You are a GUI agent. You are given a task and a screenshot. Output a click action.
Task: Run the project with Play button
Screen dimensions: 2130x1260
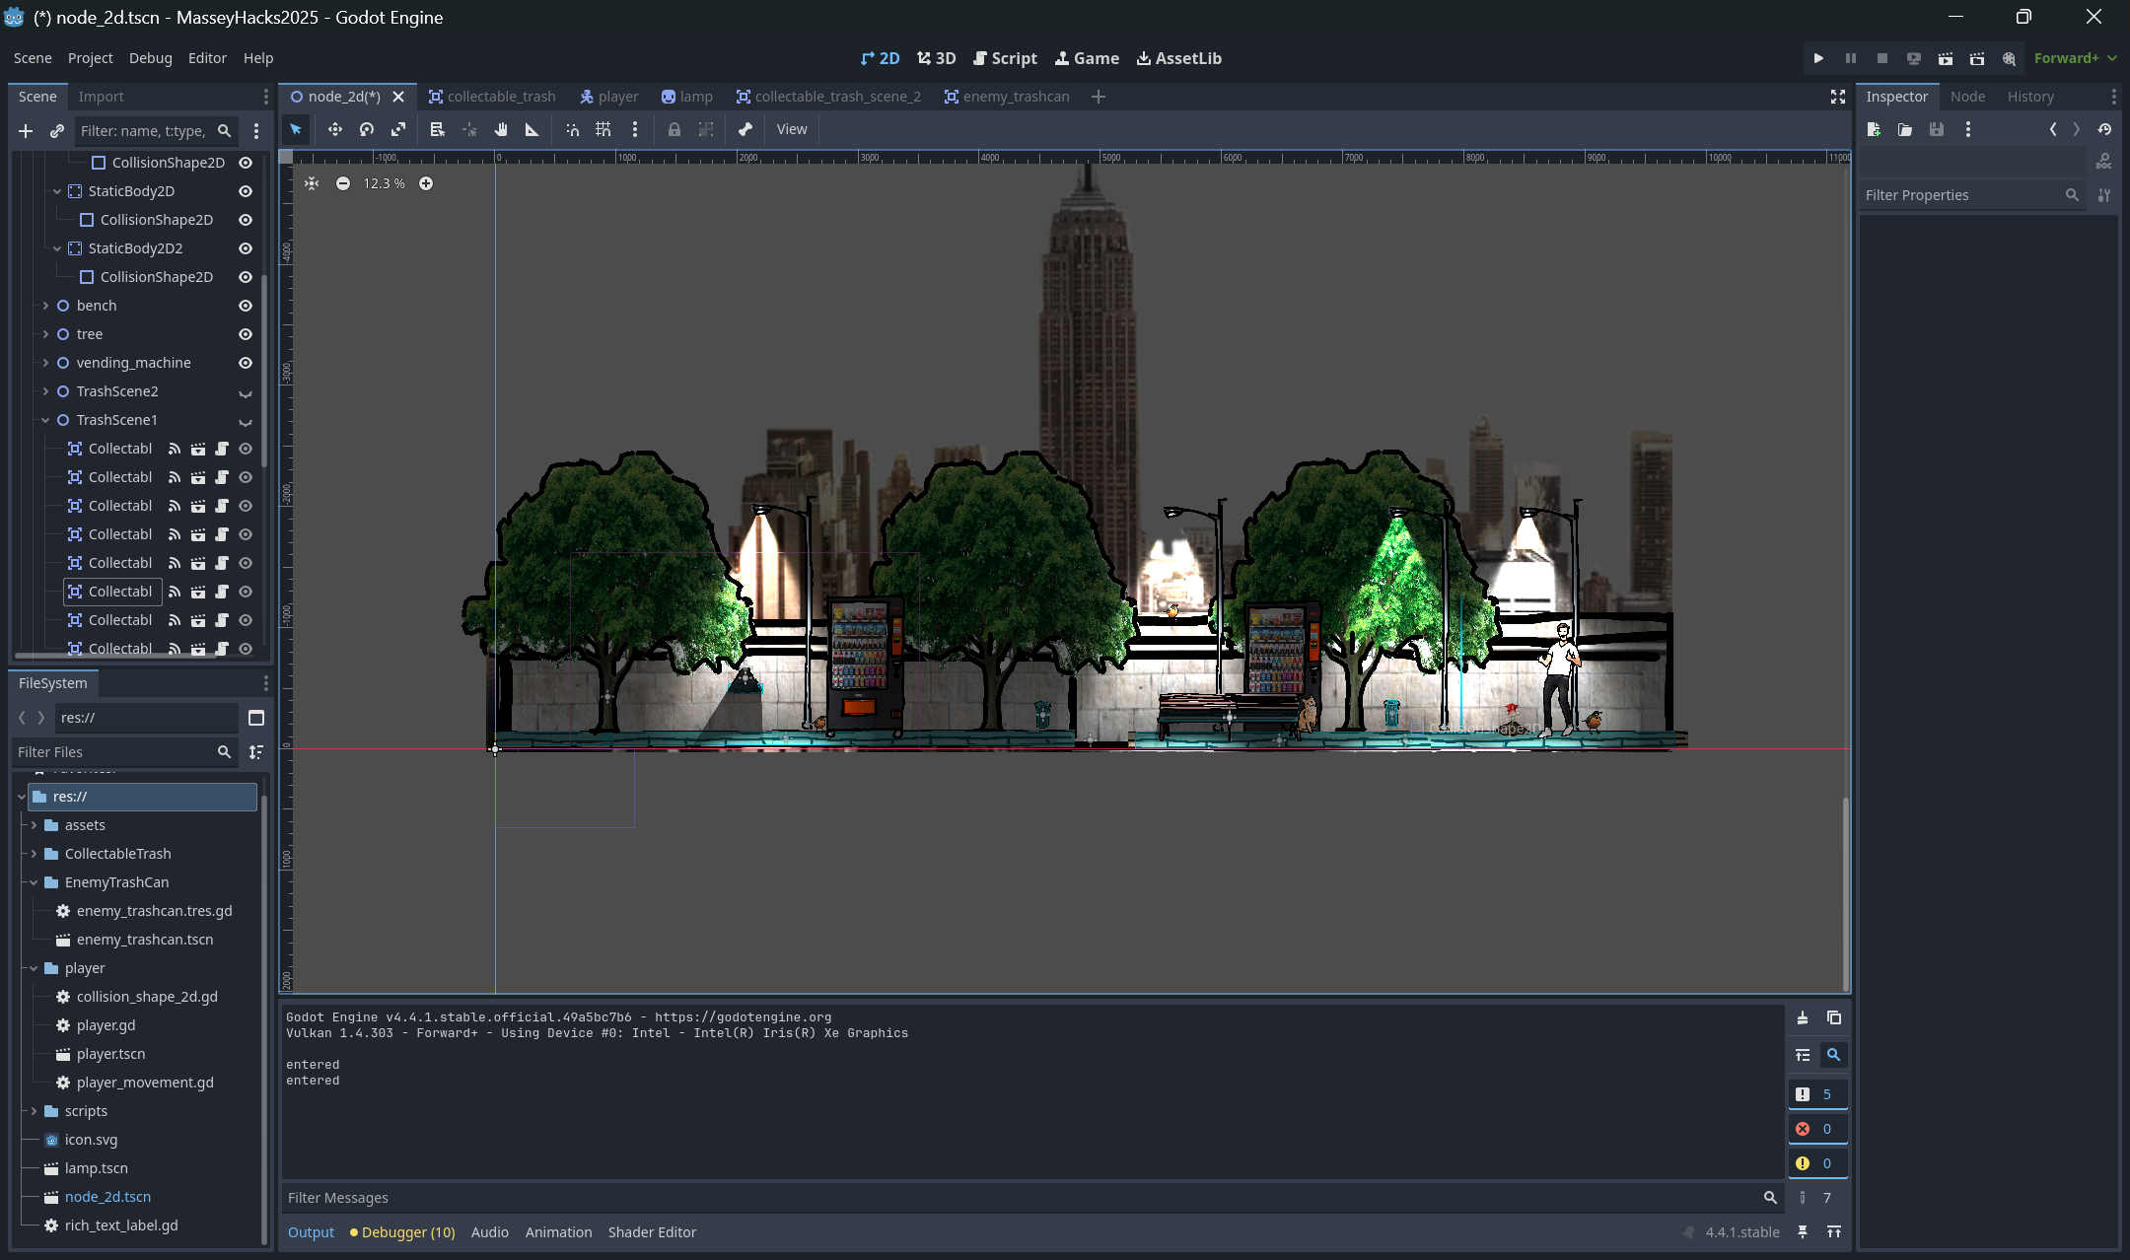[1818, 58]
